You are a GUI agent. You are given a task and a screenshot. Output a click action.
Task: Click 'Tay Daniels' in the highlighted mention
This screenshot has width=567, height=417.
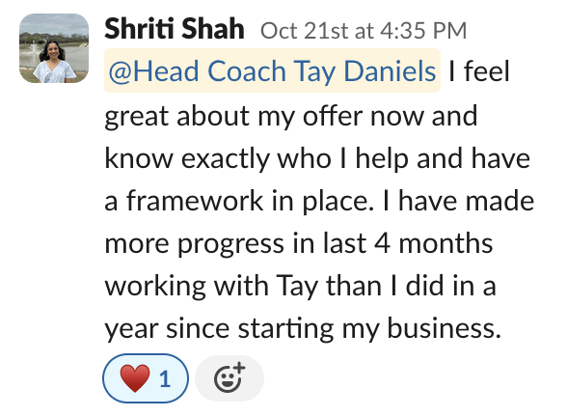[364, 70]
